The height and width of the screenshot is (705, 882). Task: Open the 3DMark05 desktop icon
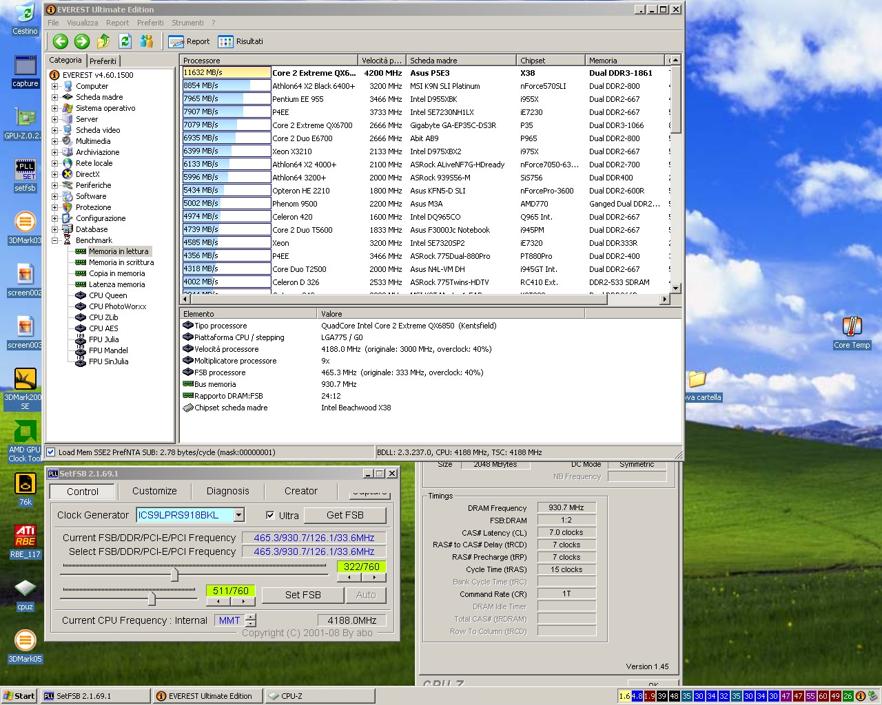[x=25, y=646]
